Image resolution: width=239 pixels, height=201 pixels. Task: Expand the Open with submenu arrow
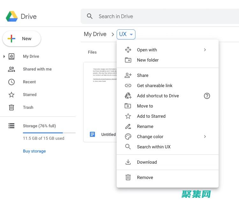[205, 50]
